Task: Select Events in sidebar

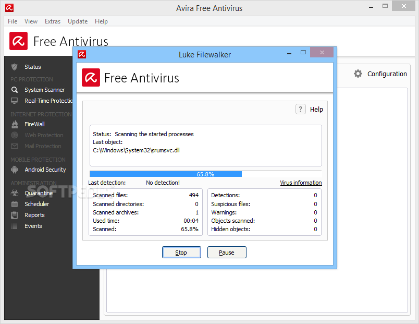Action: pos(33,226)
